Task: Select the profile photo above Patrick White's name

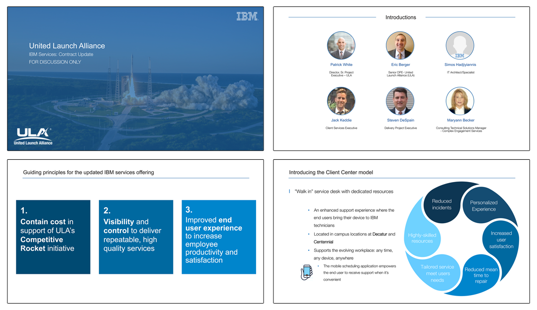Action: (341, 46)
